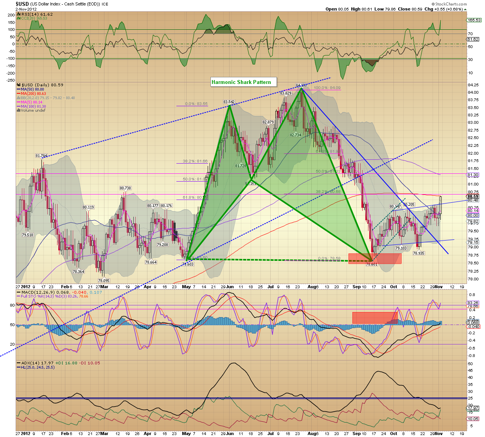This screenshot has height=437, width=485.
Task: Click the 81.784 January high label
Action: (41, 156)
